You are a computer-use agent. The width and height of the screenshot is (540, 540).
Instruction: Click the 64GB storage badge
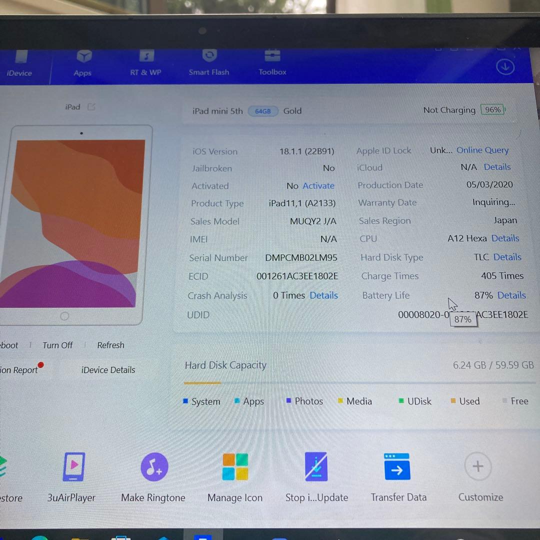263,111
